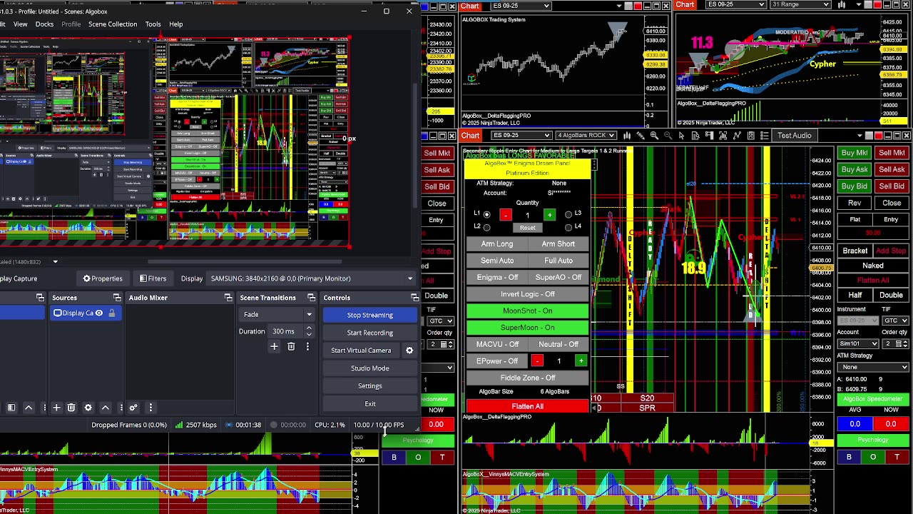Click Studio Mode in OBS Controls

[369, 368]
